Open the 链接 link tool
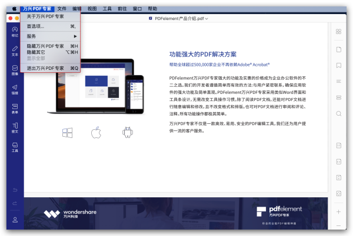This screenshot has height=236, width=353. point(15,89)
